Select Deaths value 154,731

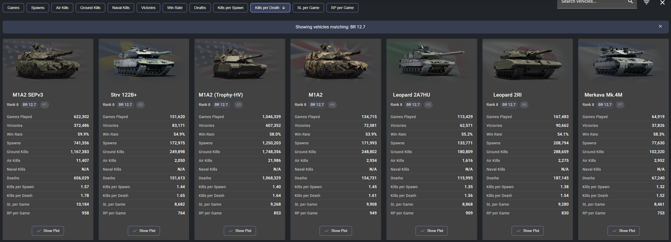coord(369,178)
